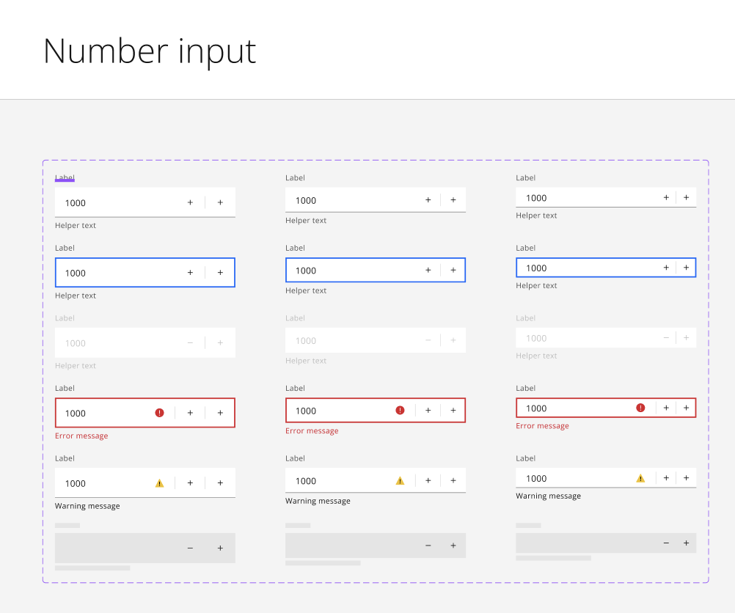735x613 pixels.
Task: Click the warning triangle in the medium warning input
Action: coord(400,480)
